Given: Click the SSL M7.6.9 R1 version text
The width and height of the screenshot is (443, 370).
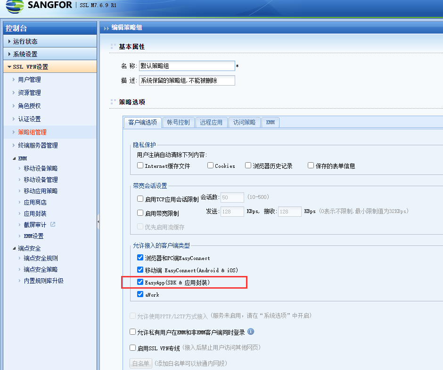Looking at the screenshot, I should [98, 5].
